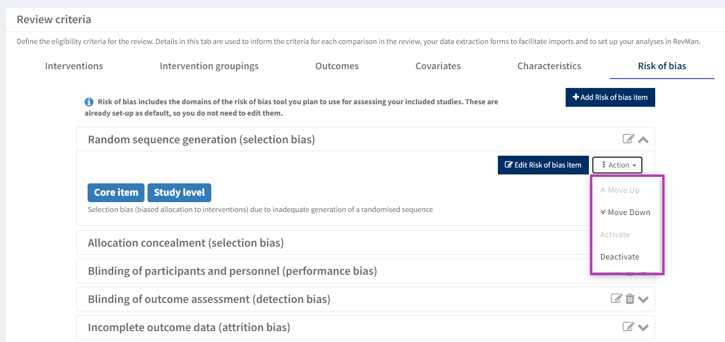Collapse the Random sequence generation panel

(x=643, y=139)
